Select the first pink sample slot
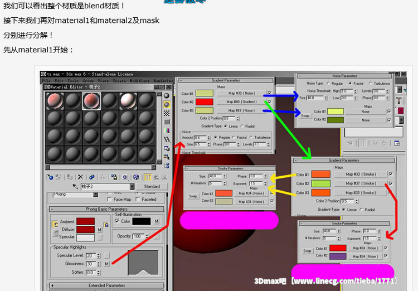The height and width of the screenshot is (291, 418). coord(55,101)
